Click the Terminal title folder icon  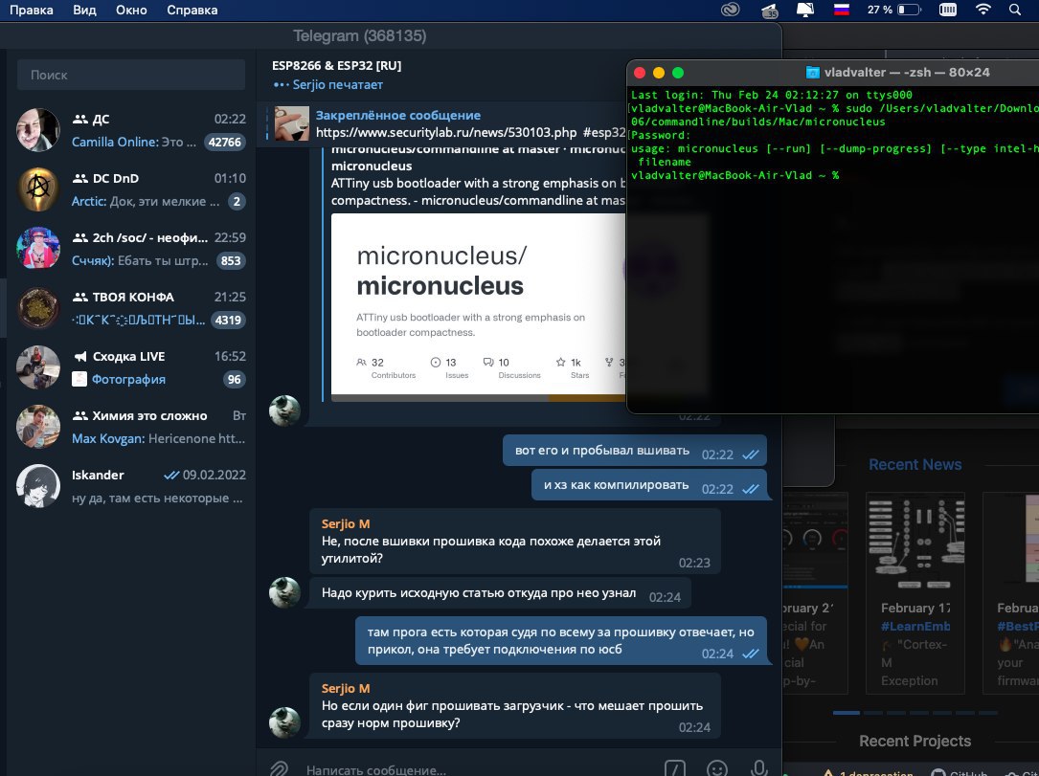click(x=812, y=72)
